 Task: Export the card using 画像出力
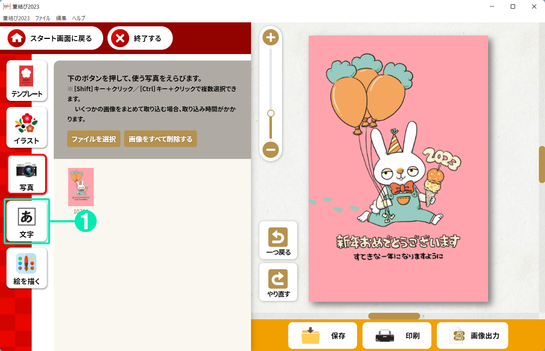tap(473, 336)
